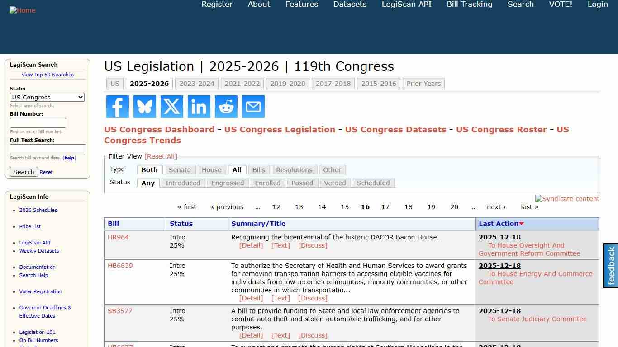Image resolution: width=618 pixels, height=347 pixels.
Task: Share page via the LinkedIn icon
Action: pos(199,107)
